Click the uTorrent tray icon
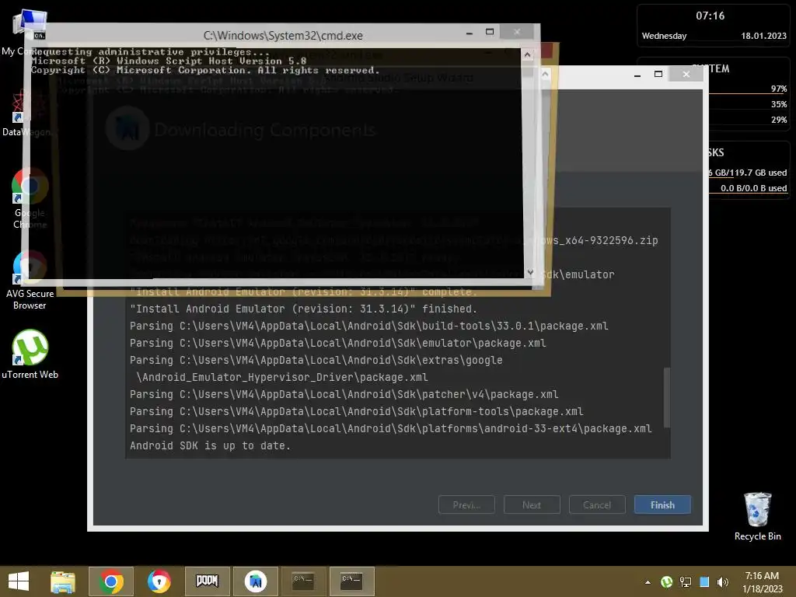The image size is (796, 597). pyautogui.click(x=666, y=582)
